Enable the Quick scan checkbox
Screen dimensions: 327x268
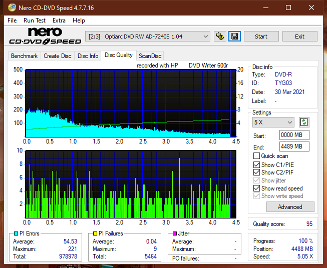pos(256,156)
